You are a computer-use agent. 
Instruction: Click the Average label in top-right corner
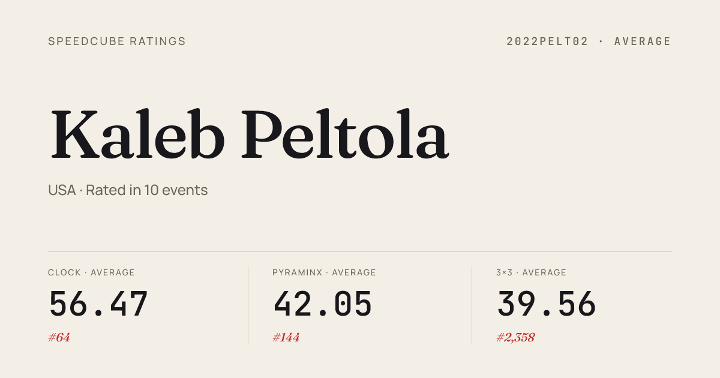tap(643, 41)
